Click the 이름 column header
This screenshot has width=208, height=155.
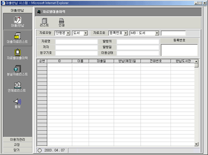(80, 61)
